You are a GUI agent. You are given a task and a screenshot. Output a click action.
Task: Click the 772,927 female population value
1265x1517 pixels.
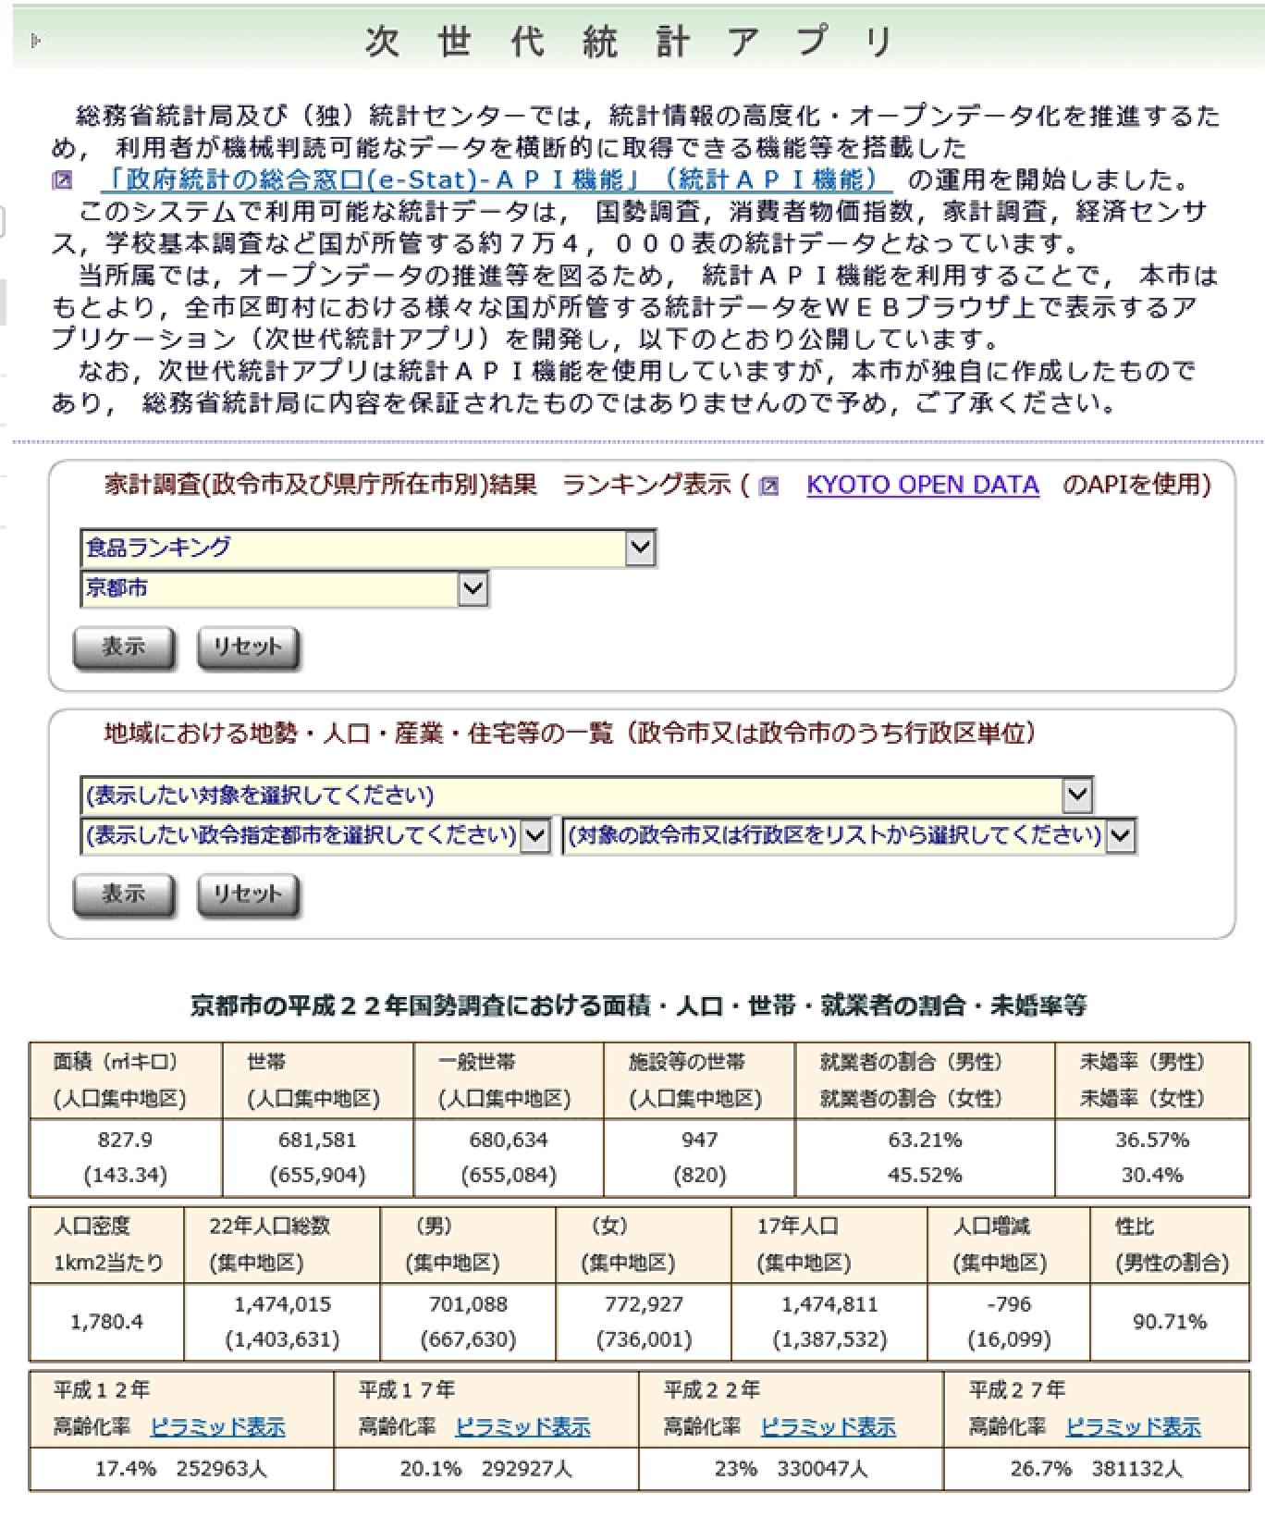[x=645, y=1304]
